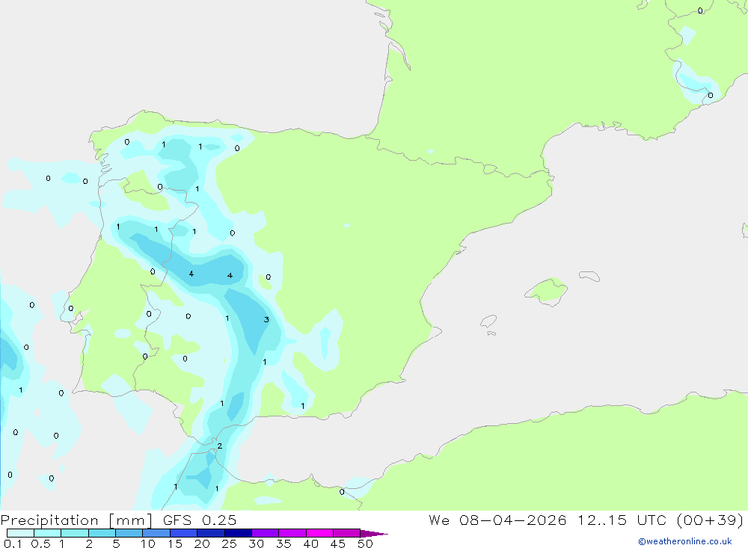Viewport: 748px width, 548px height.
Task: Click the legend label "25"
Action: click(x=229, y=544)
